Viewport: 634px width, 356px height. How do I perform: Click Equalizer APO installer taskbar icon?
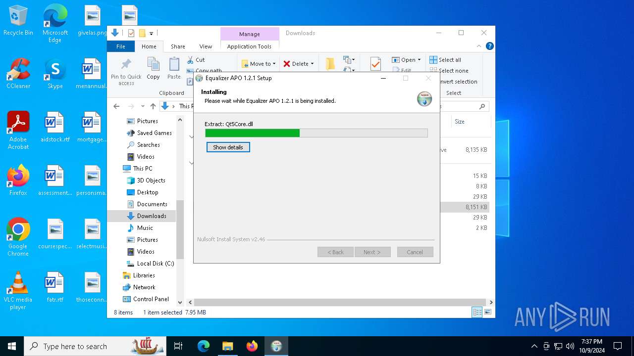tap(276, 346)
